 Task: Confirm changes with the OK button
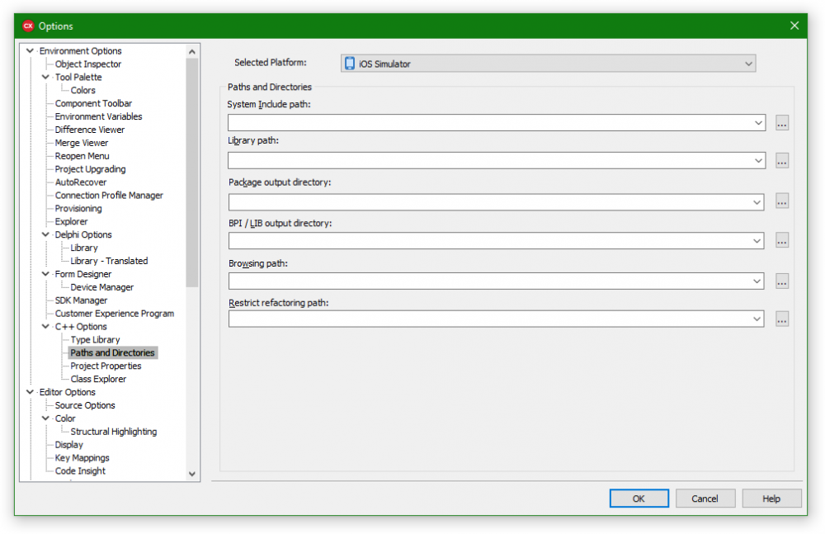pos(639,499)
